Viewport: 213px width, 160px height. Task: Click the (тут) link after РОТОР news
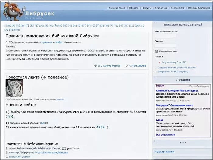[x=10, y=117]
